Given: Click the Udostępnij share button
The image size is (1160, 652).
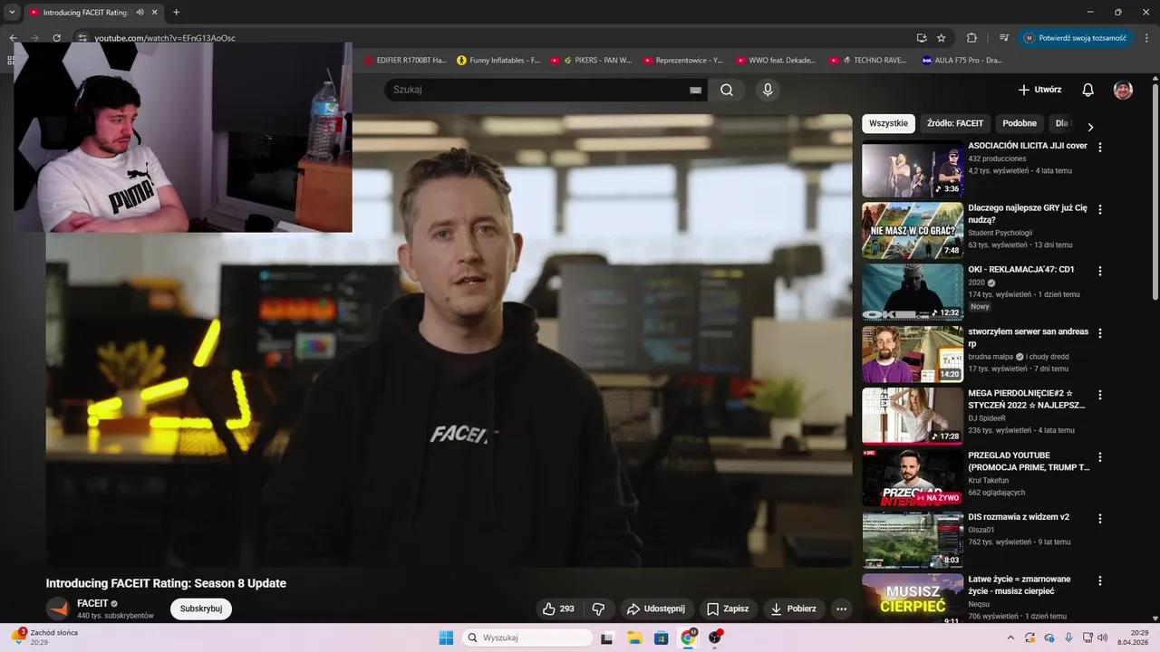Looking at the screenshot, I should point(656,609).
